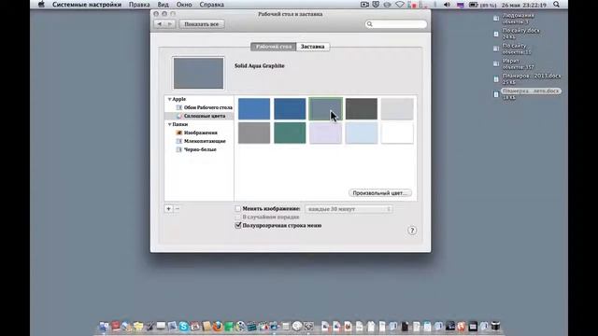Open Spotlight search in menu bar
Viewport: 598px width, 336px height.
557,5
